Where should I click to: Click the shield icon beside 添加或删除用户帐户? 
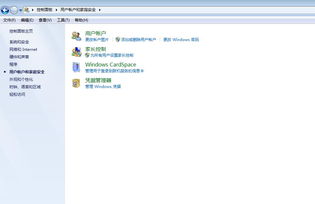[x=118, y=39]
